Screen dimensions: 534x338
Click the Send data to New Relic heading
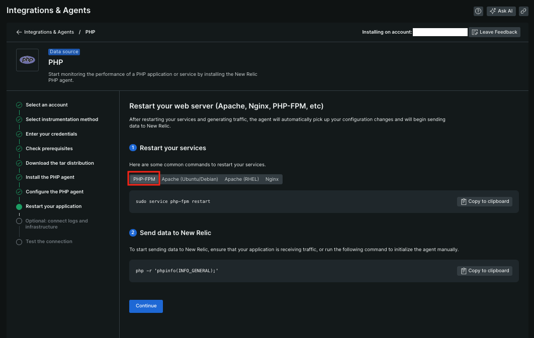pyautogui.click(x=175, y=233)
